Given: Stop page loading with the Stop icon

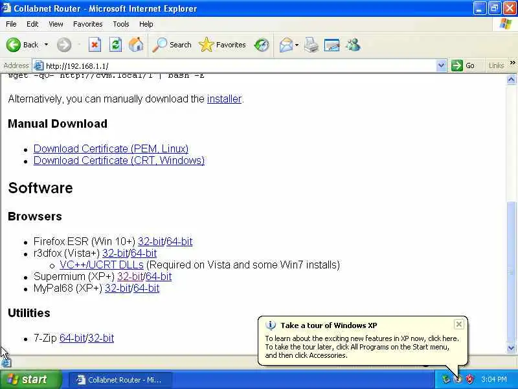Looking at the screenshot, I should 95,45.
